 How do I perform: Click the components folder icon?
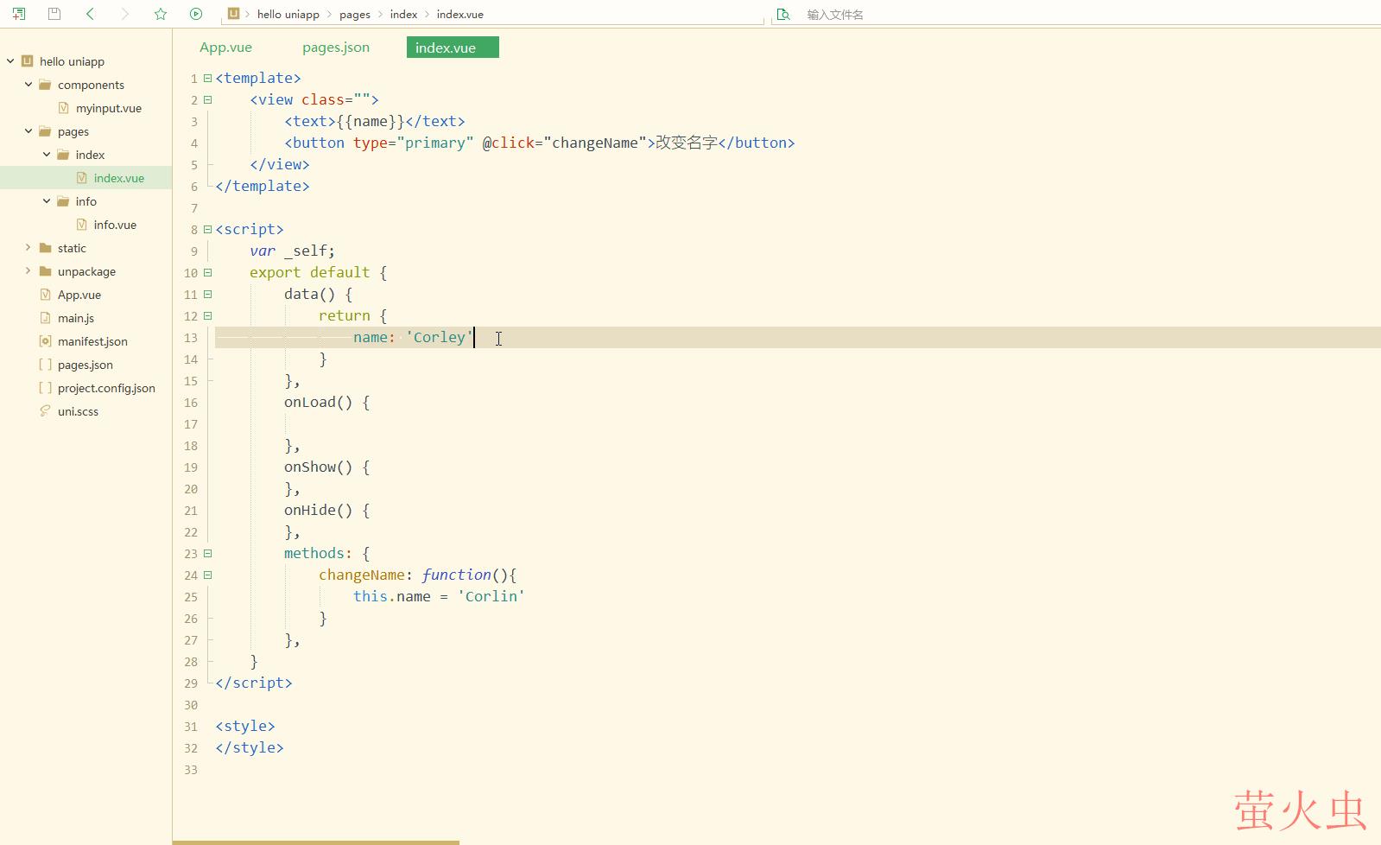(x=45, y=85)
